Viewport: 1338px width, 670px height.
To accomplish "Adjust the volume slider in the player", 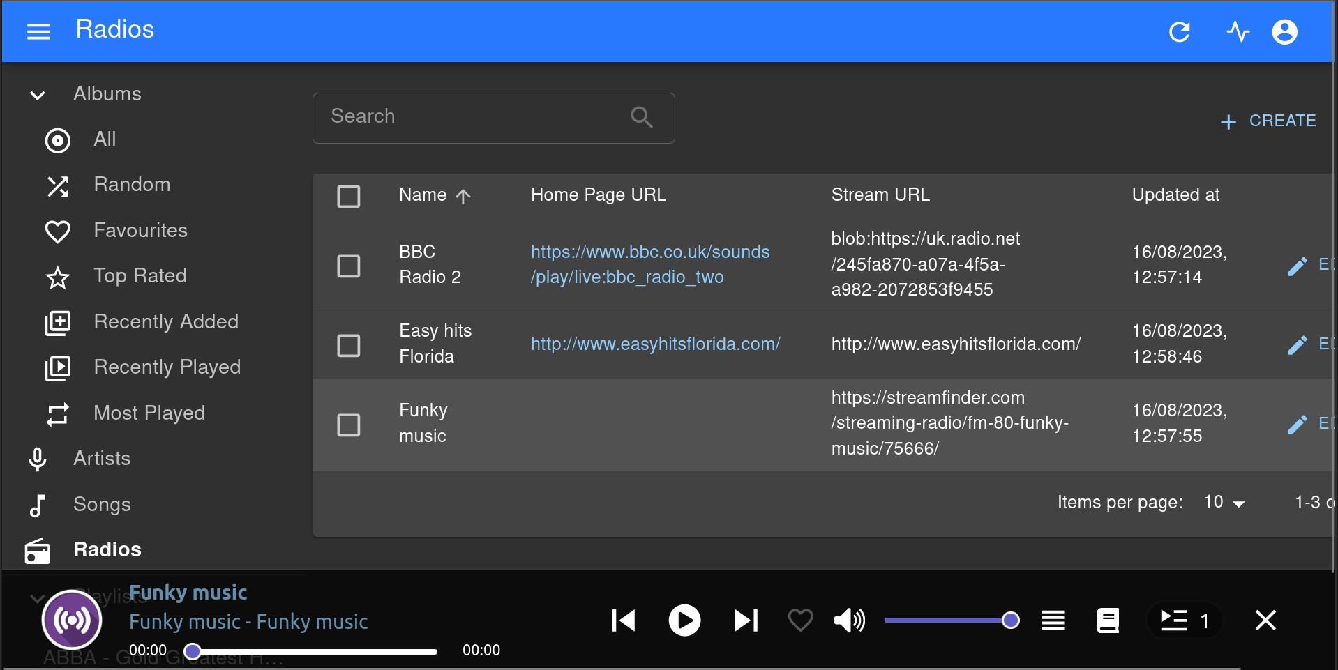I will point(951,619).
